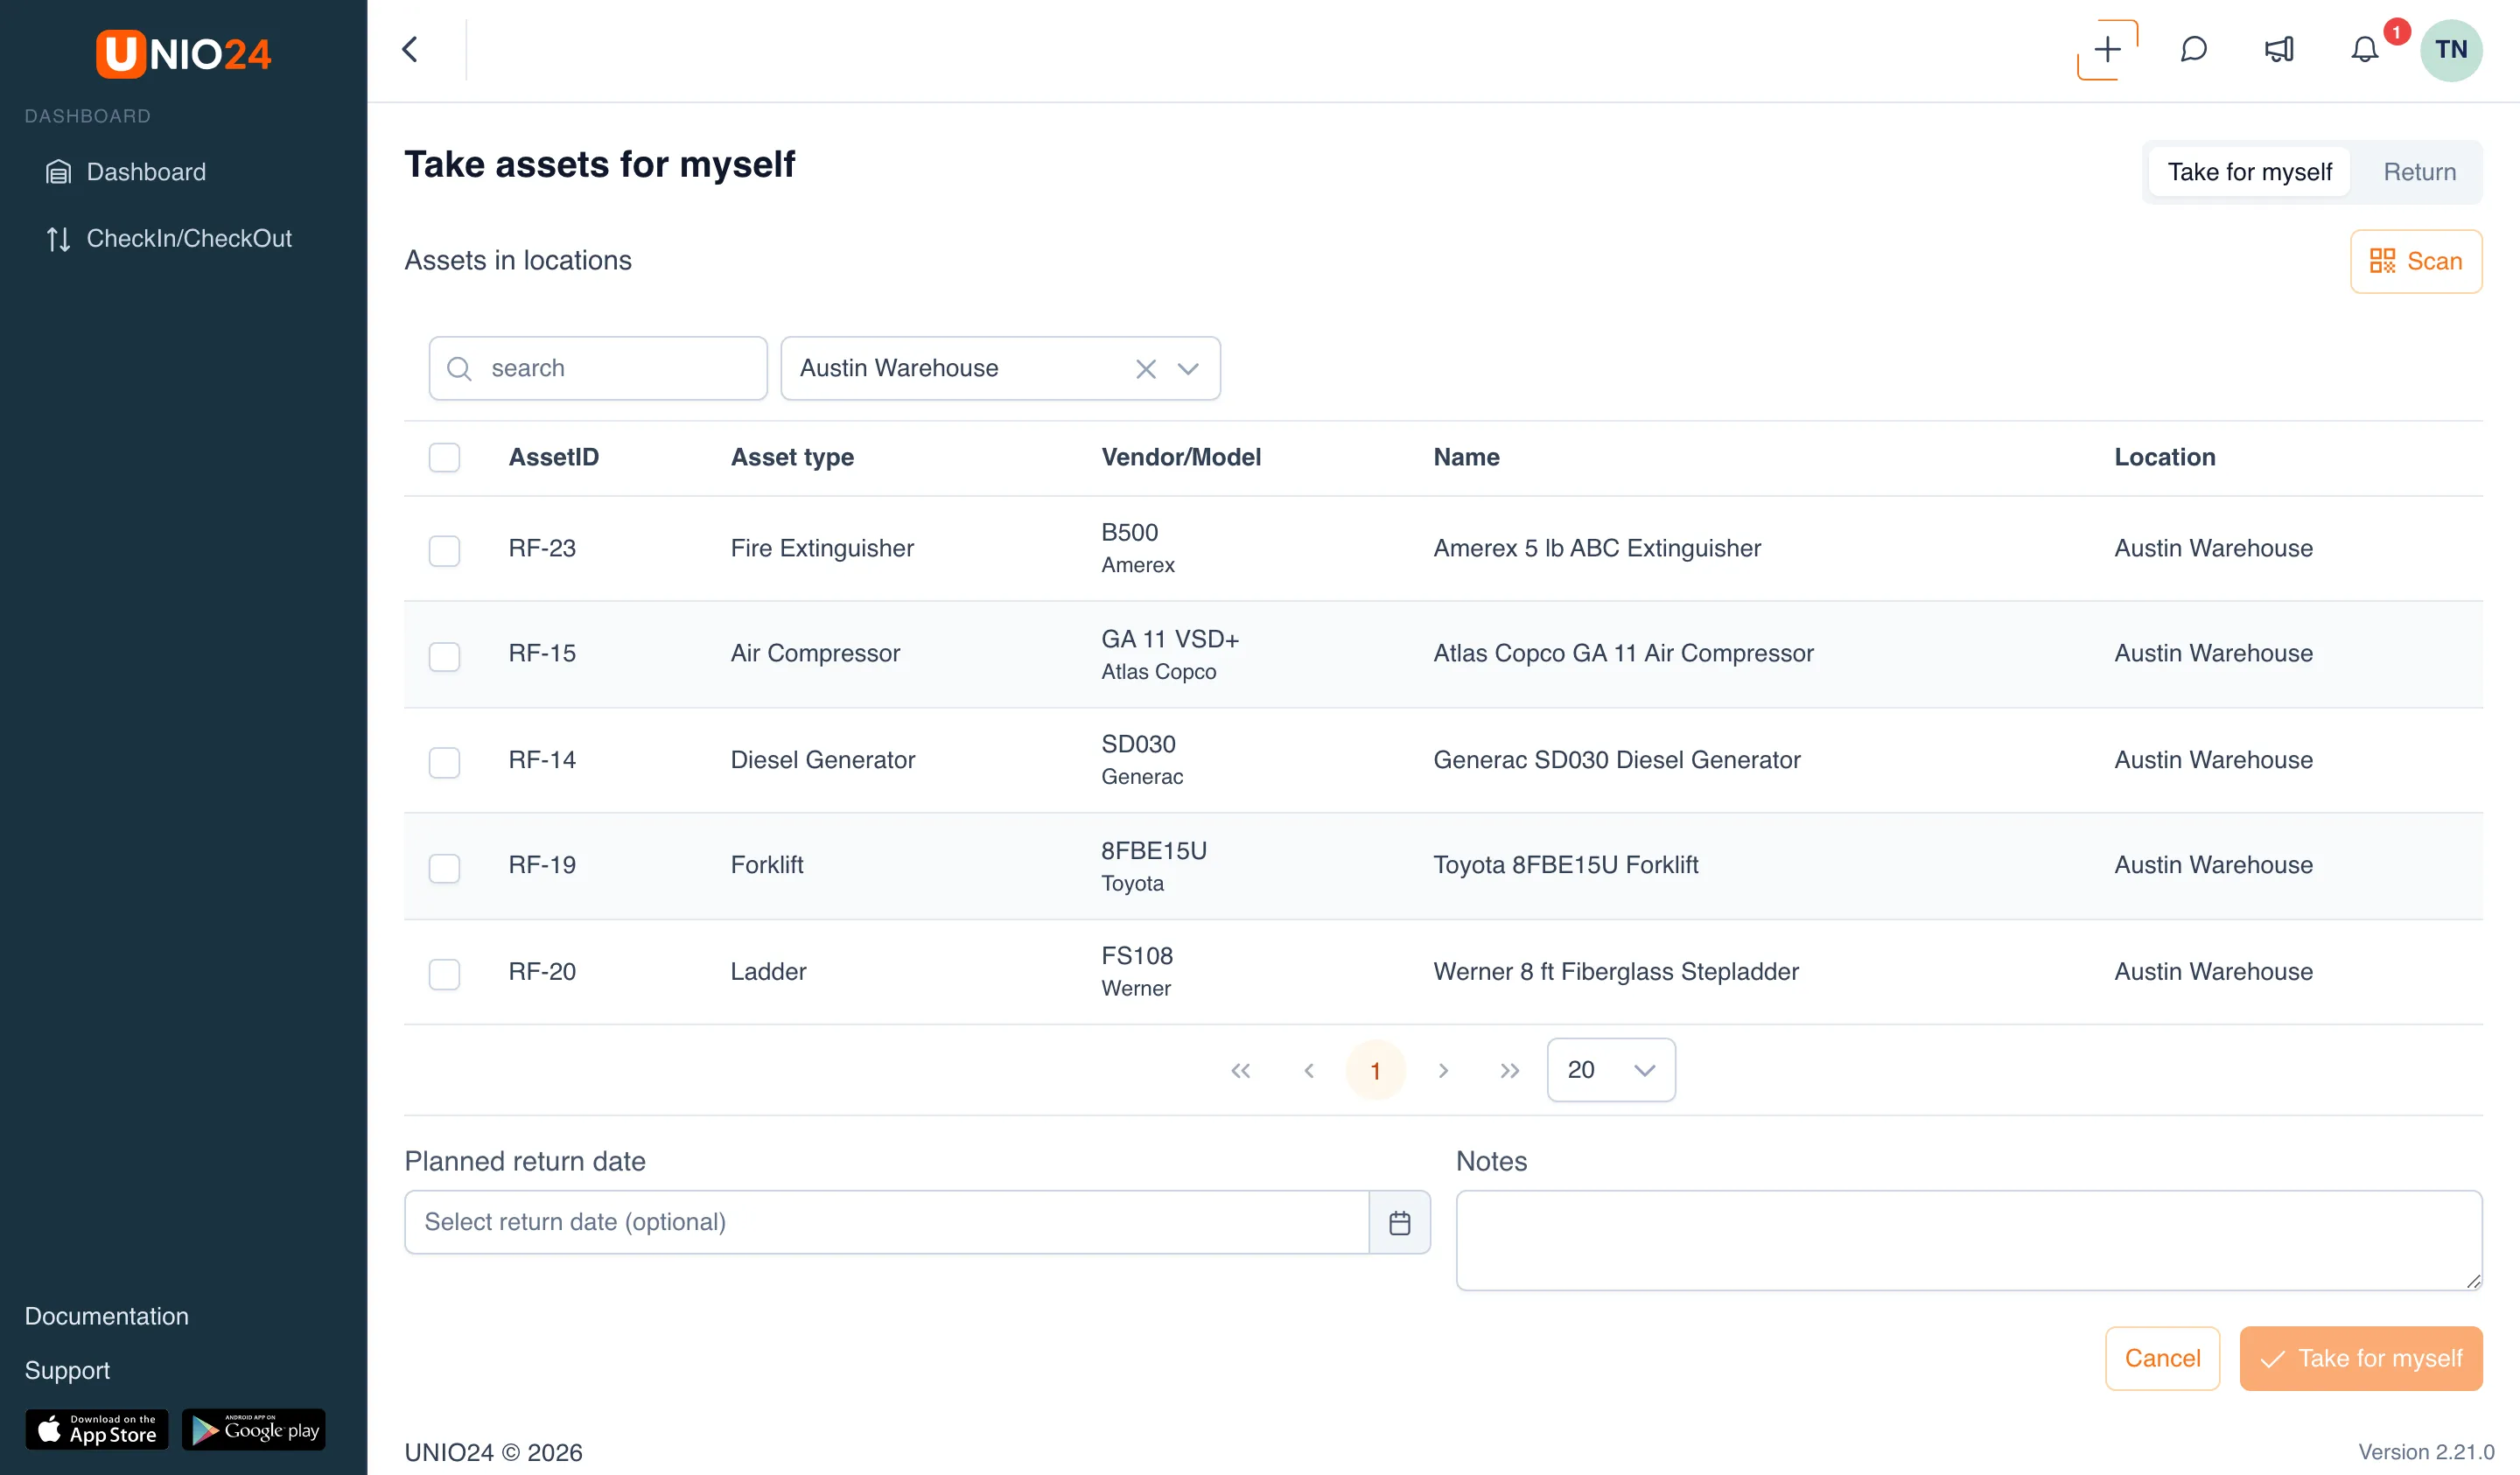
Task: Click the Cancel button
Action: coord(2162,1358)
